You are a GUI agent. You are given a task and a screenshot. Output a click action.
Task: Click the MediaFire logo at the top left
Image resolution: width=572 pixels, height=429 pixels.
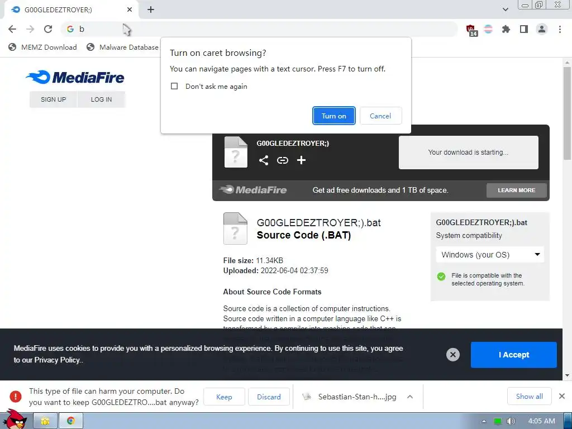[x=75, y=77]
